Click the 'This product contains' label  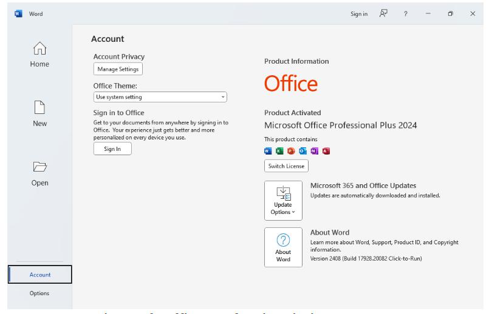(290, 139)
